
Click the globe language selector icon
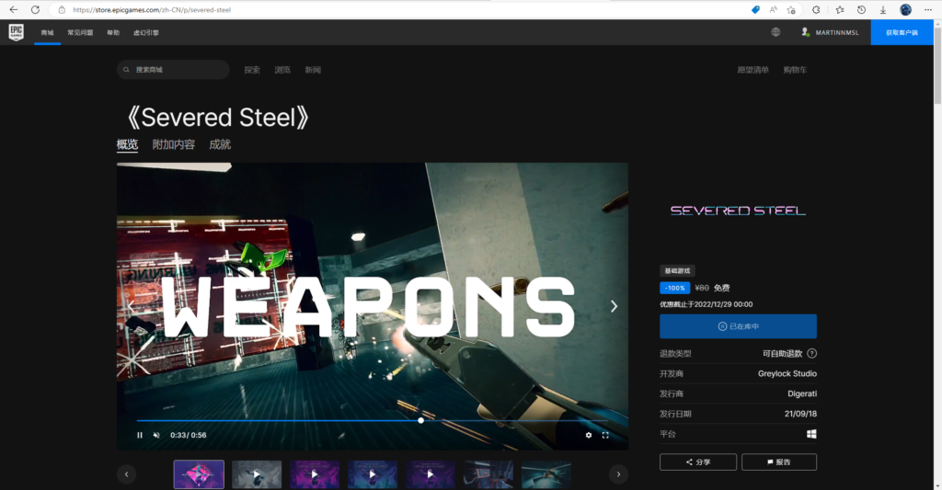(x=775, y=32)
